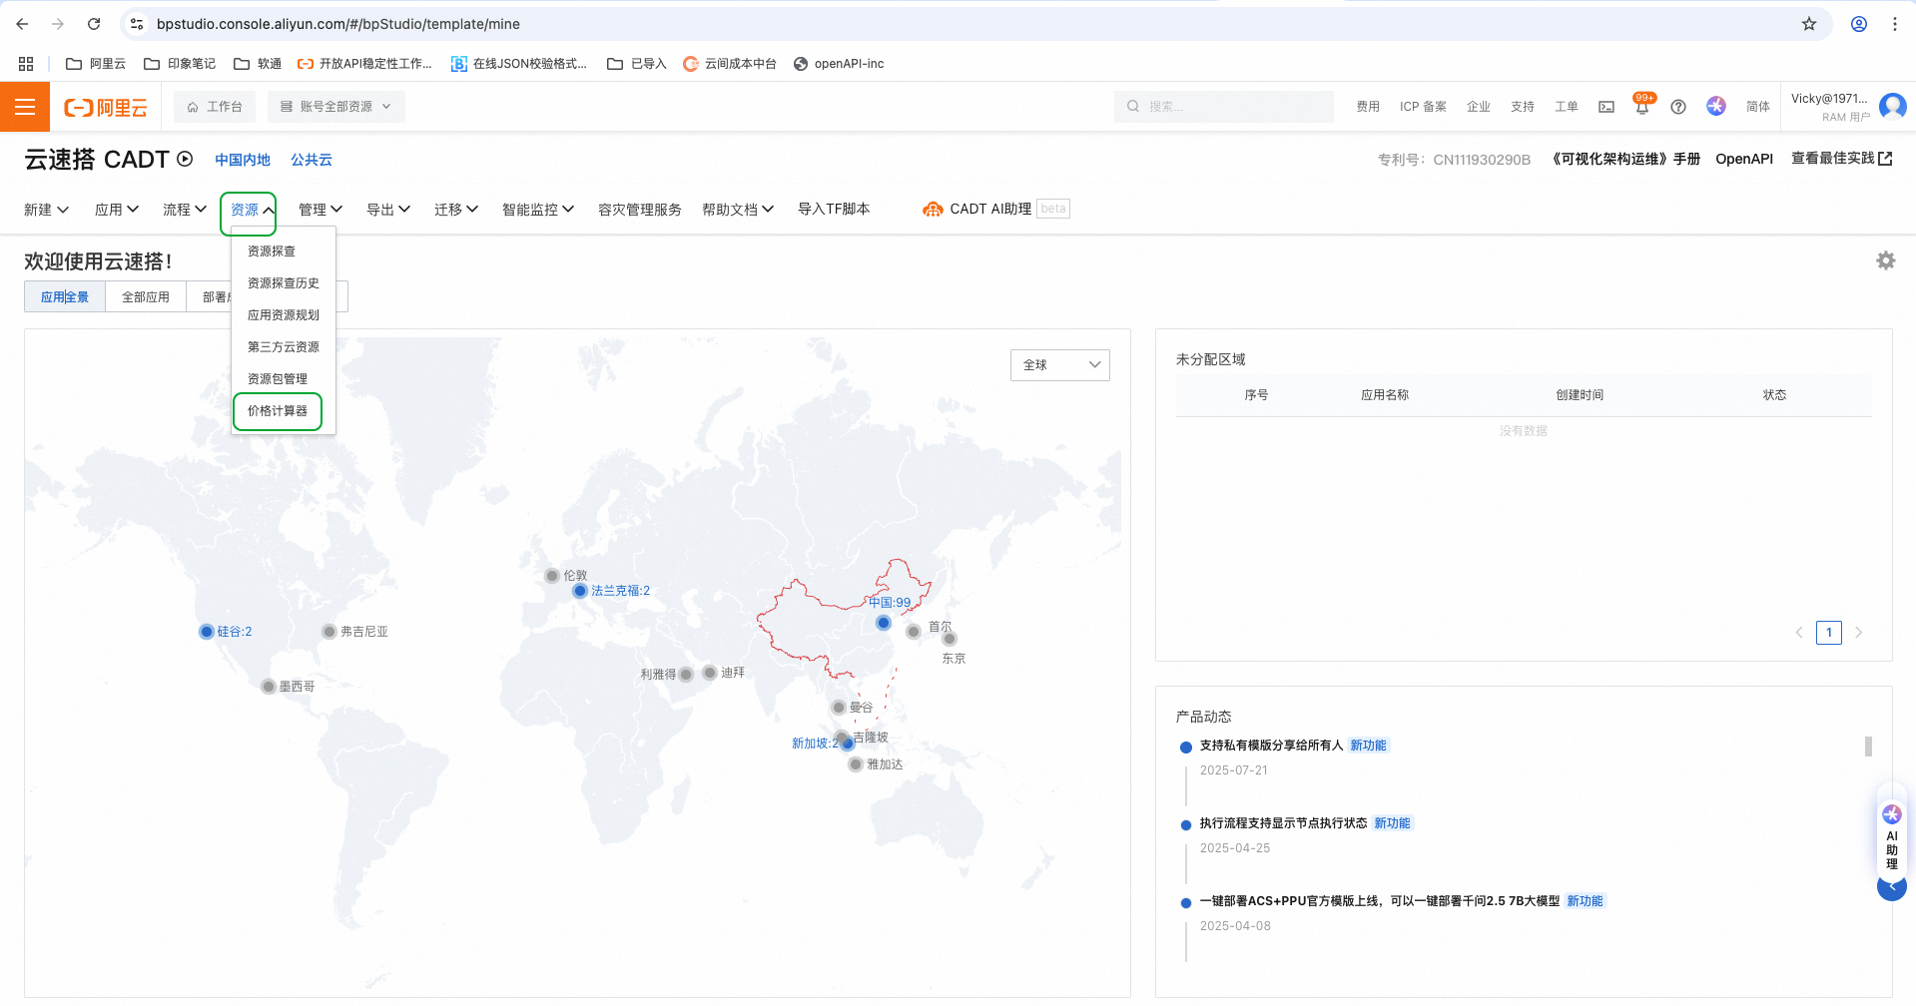Select 资源探查历史 menu entry
The width and height of the screenshot is (1916, 1006).
coord(283,283)
